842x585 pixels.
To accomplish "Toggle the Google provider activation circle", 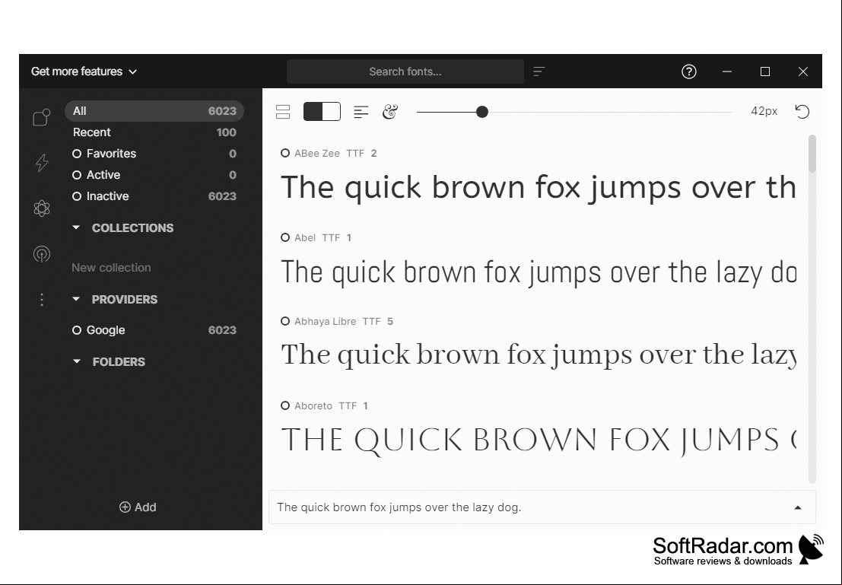I will (77, 330).
